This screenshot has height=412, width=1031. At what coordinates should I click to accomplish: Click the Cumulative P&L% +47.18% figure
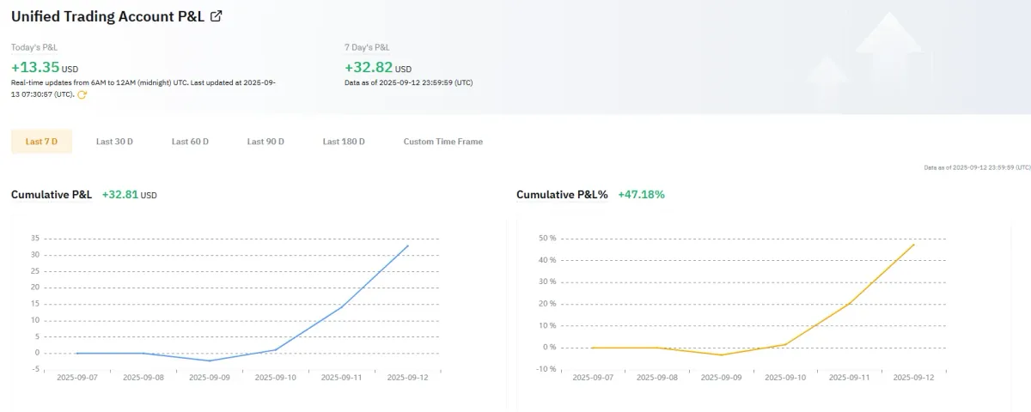641,195
